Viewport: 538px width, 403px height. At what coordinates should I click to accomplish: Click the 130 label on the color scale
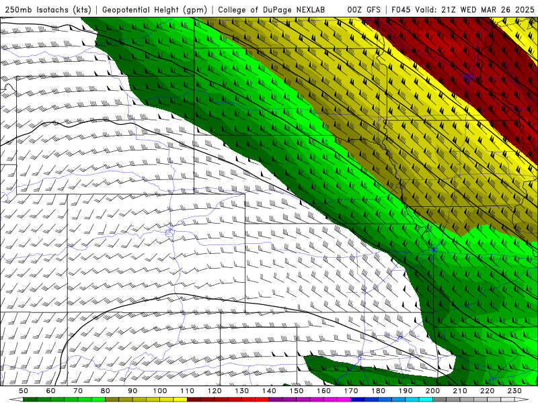[242, 391]
